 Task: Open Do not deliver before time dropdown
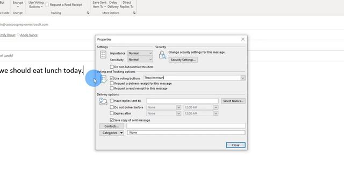pos(216,107)
